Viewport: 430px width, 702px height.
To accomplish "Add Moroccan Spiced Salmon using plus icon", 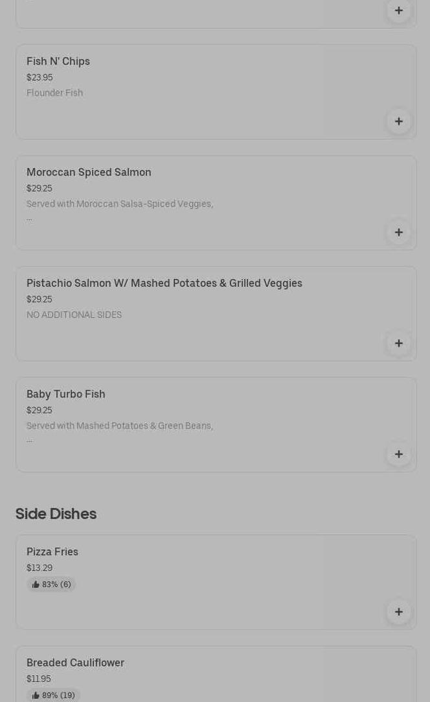I will pyautogui.click(x=398, y=232).
